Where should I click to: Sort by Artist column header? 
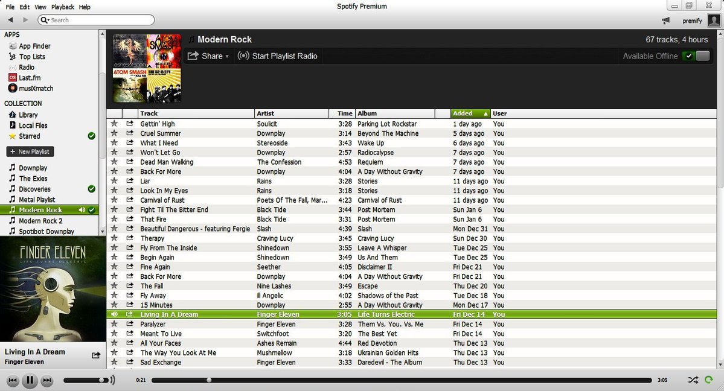coord(292,113)
